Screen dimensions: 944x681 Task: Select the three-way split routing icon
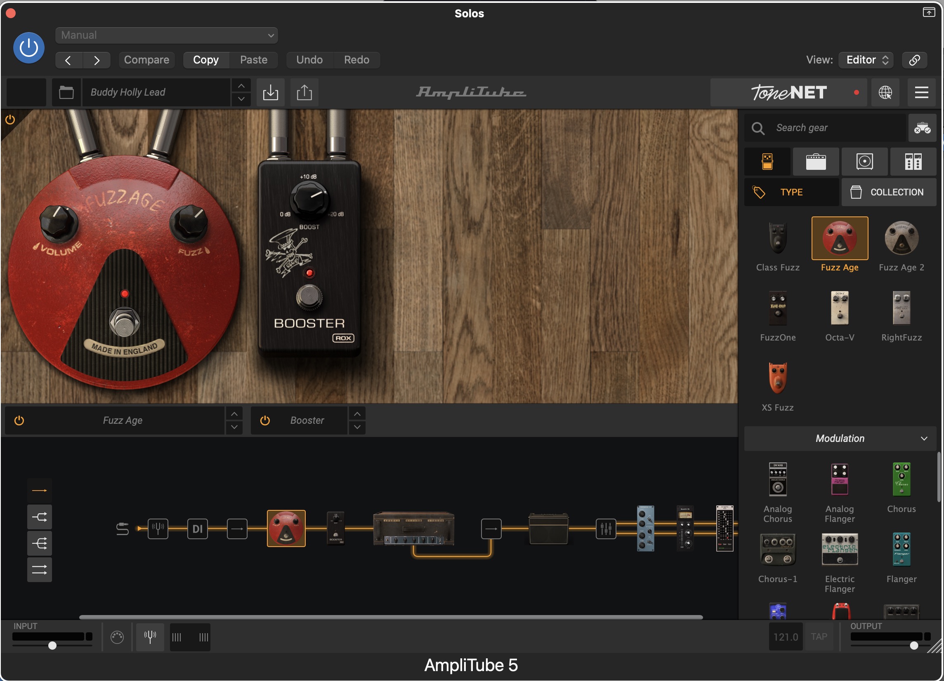[40, 543]
